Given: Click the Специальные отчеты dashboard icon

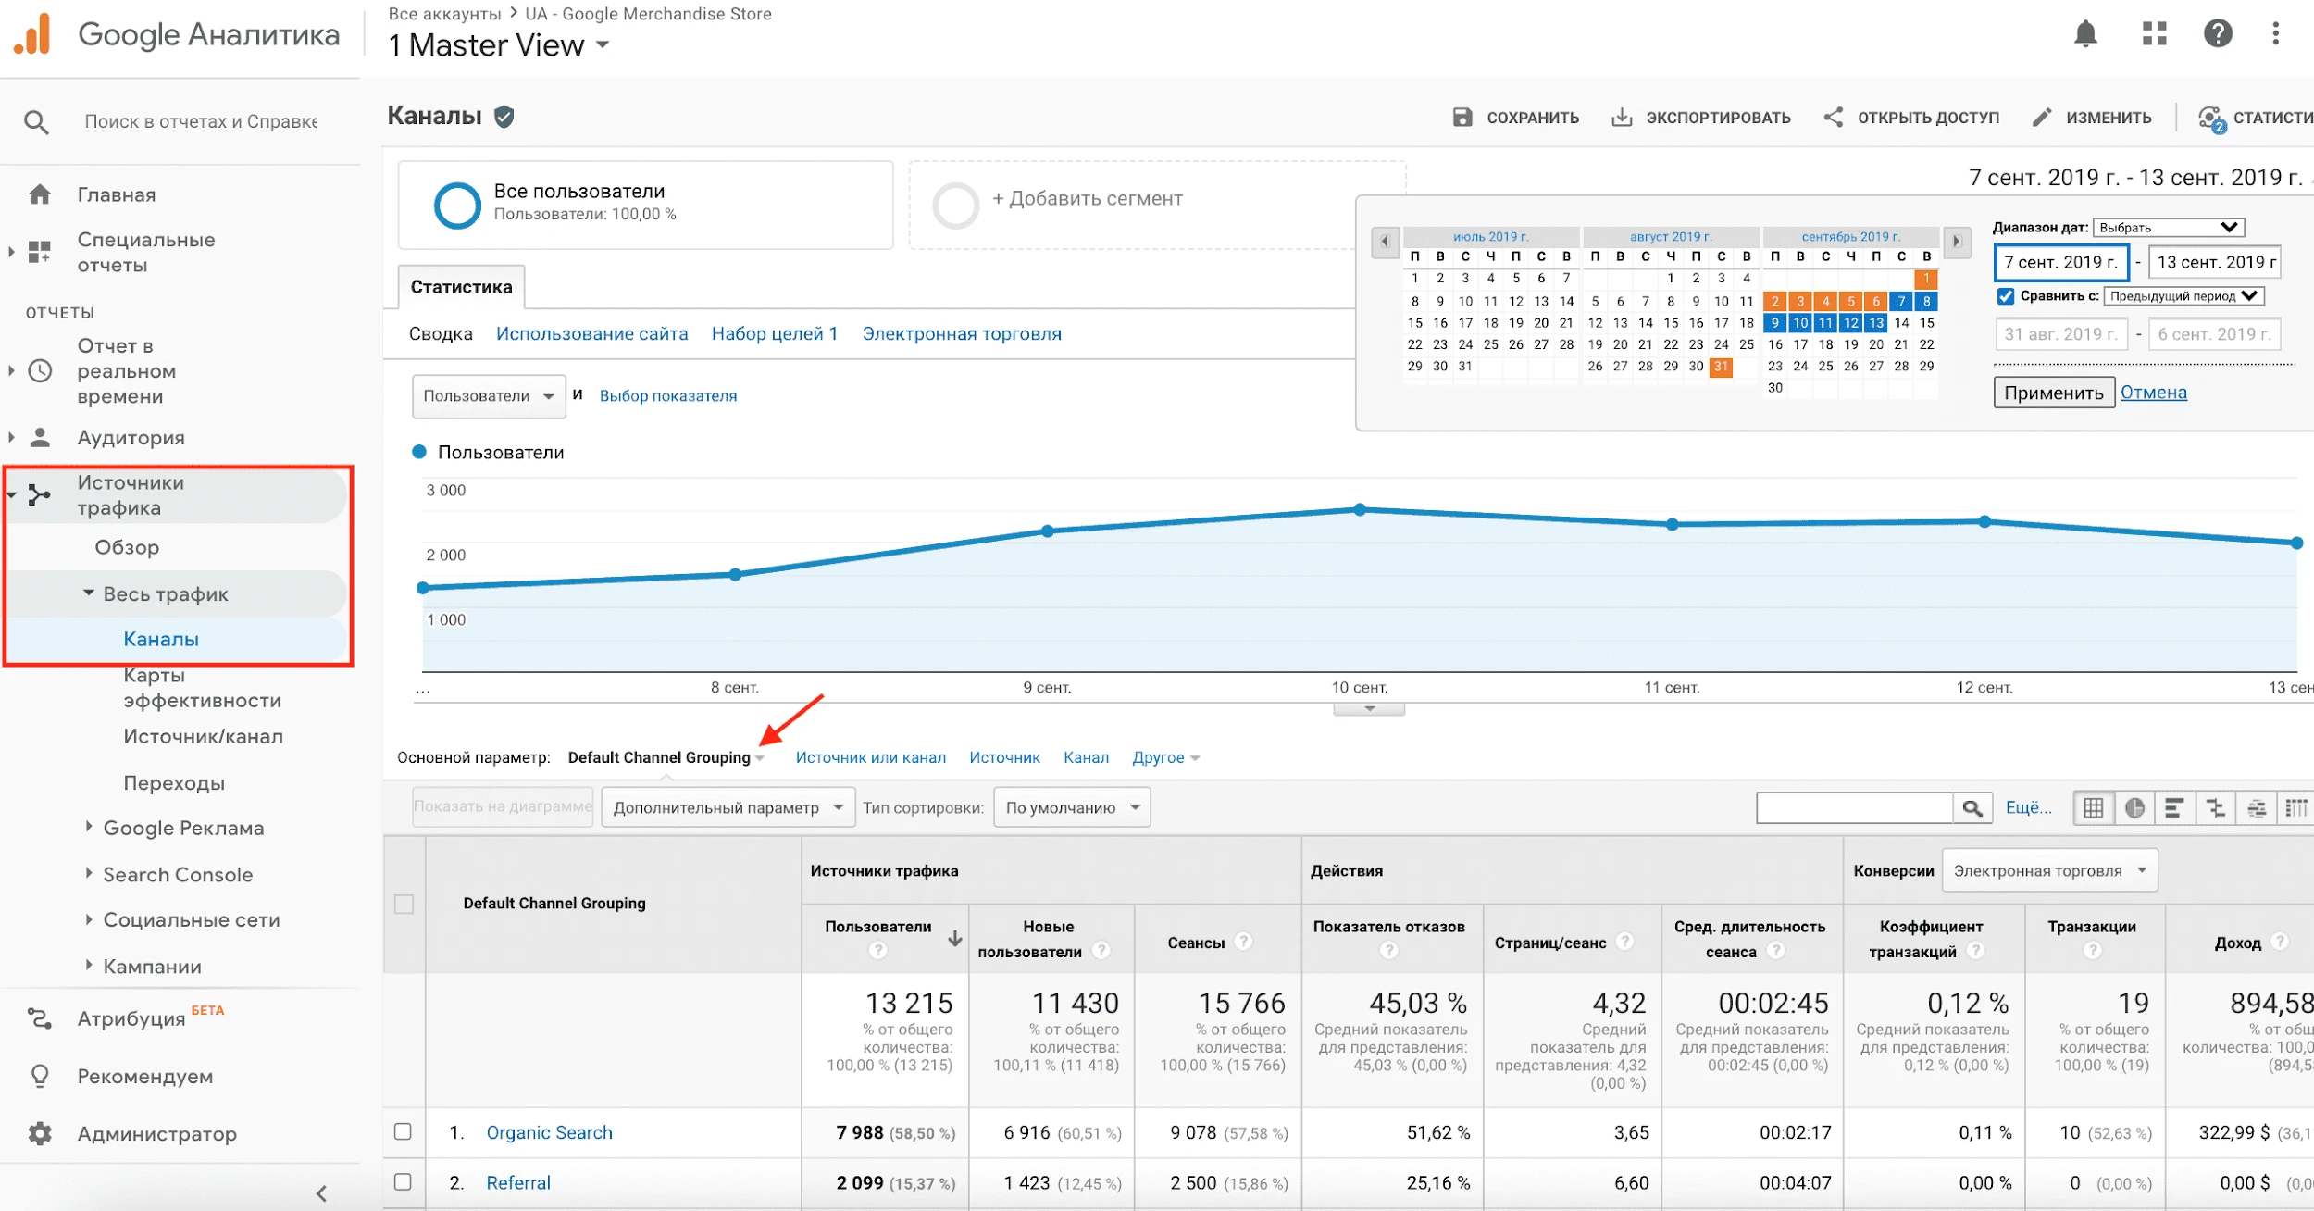Looking at the screenshot, I should pos(40,252).
